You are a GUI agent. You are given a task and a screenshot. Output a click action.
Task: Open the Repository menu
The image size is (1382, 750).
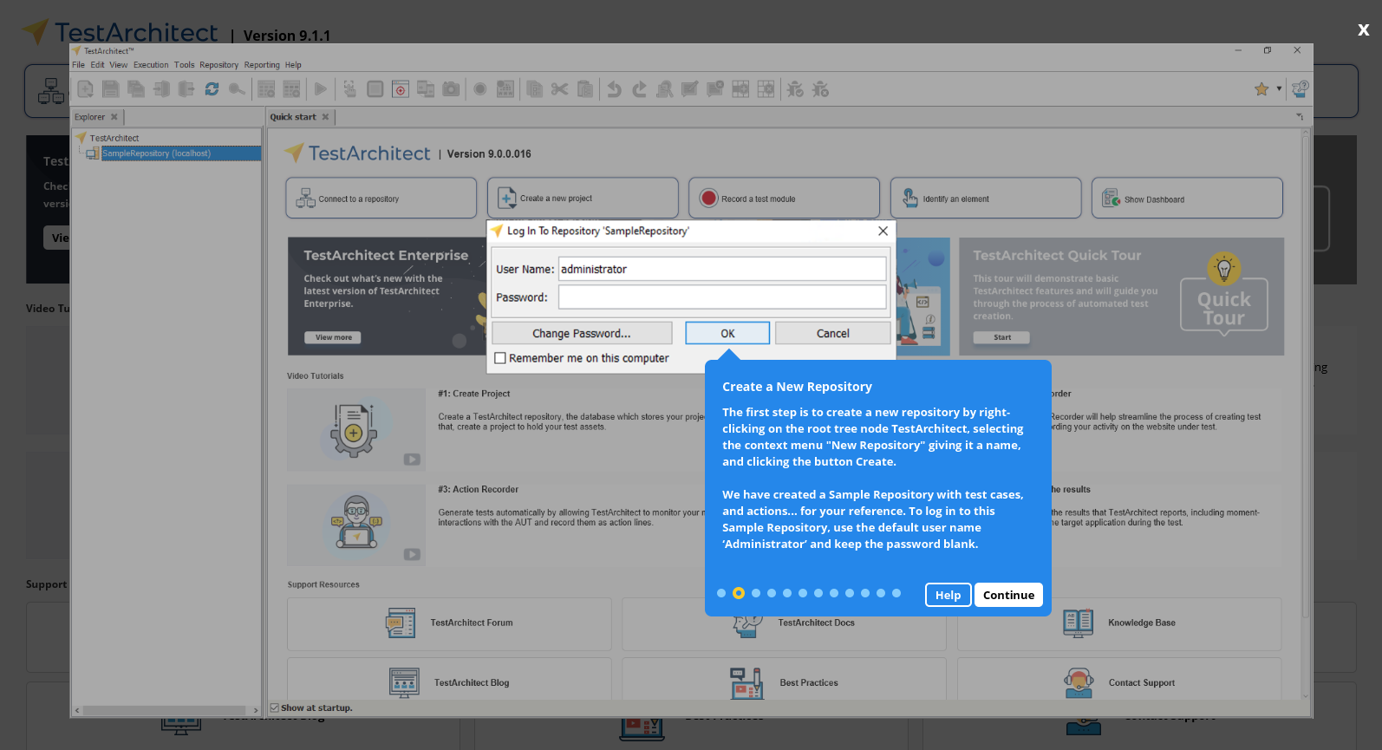click(x=218, y=65)
